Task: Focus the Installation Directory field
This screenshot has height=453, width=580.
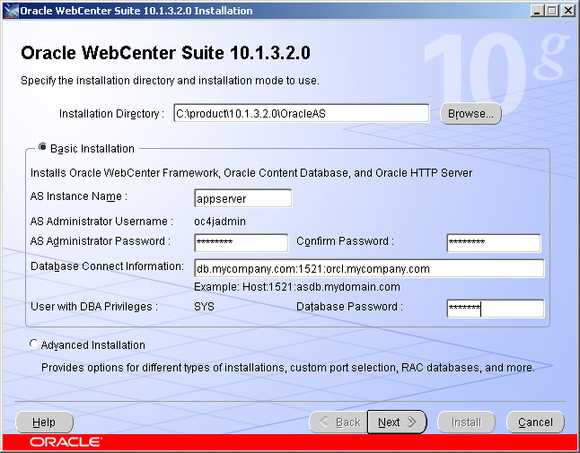Action: [x=302, y=113]
